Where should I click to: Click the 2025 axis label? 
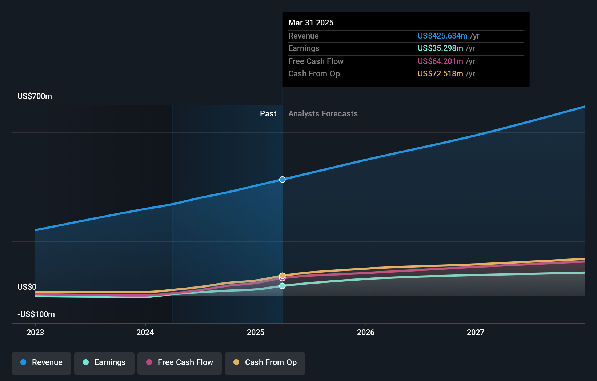(256, 333)
